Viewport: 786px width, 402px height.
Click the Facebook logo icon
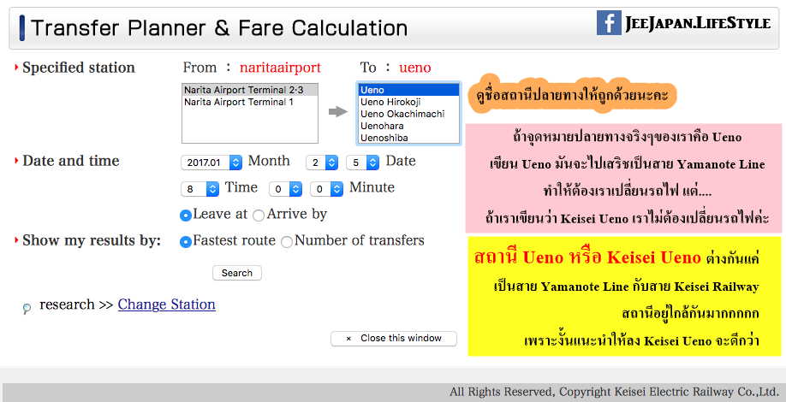pyautogui.click(x=609, y=22)
